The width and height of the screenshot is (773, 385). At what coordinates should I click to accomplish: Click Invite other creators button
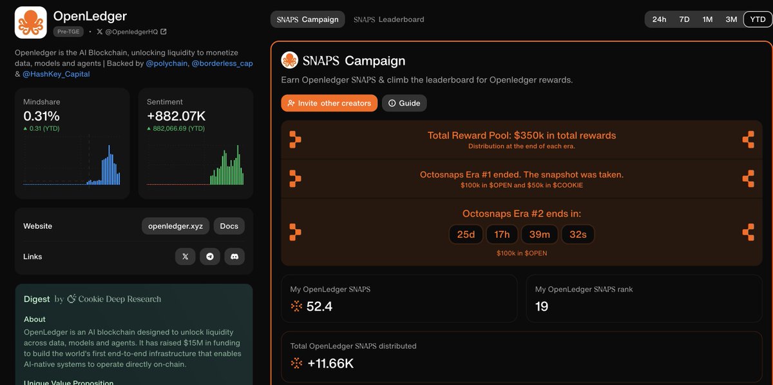pyautogui.click(x=329, y=103)
